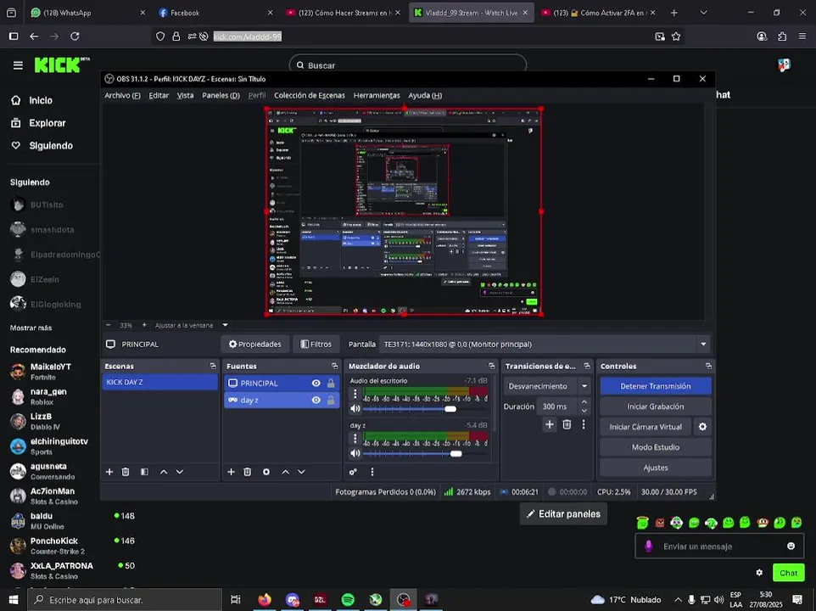816x611 pixels.
Task: Decrease Duración value with down arrow
Action: pyautogui.click(x=584, y=411)
